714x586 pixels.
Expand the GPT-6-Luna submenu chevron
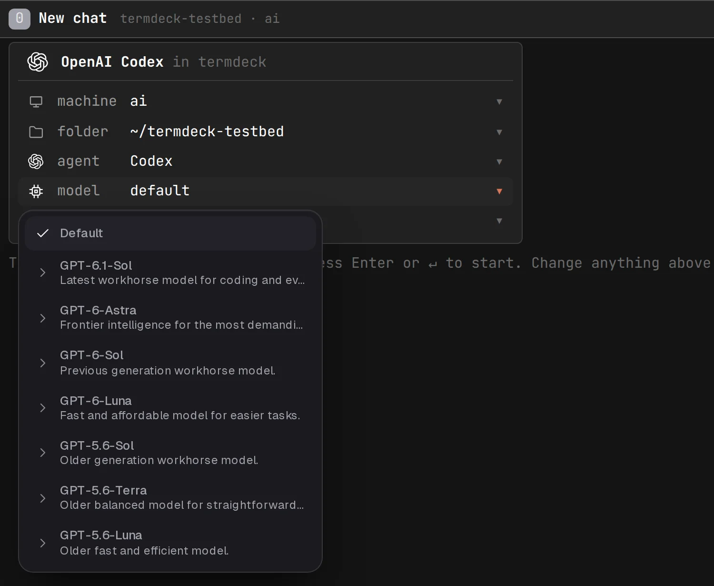(x=43, y=408)
